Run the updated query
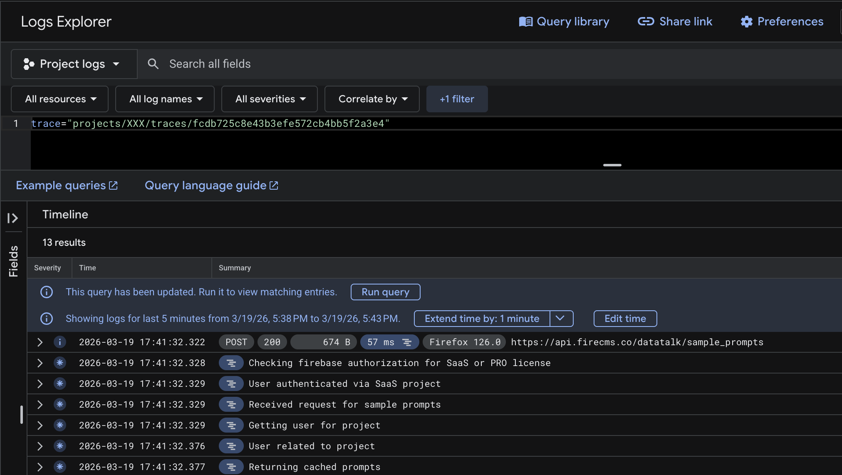The height and width of the screenshot is (475, 842). pos(385,292)
